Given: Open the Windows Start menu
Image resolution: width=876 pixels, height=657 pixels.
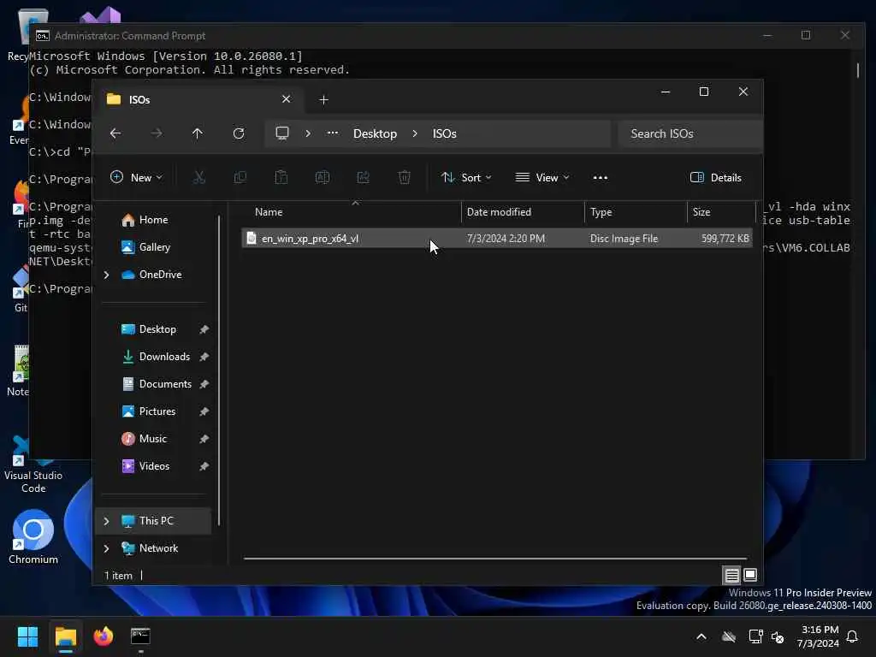Looking at the screenshot, I should click(x=27, y=636).
